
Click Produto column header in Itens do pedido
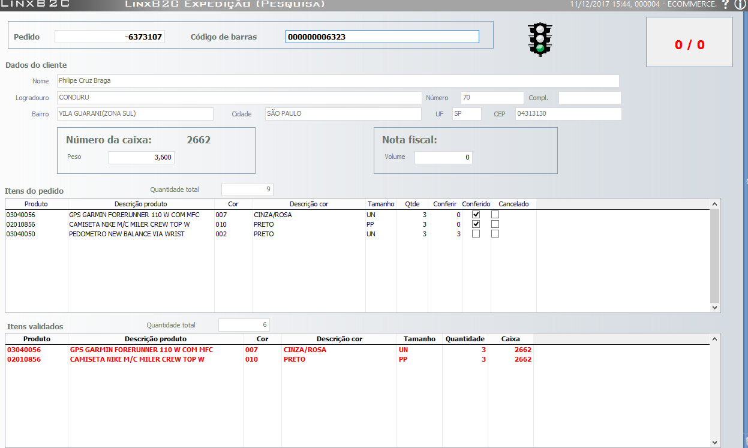point(36,204)
